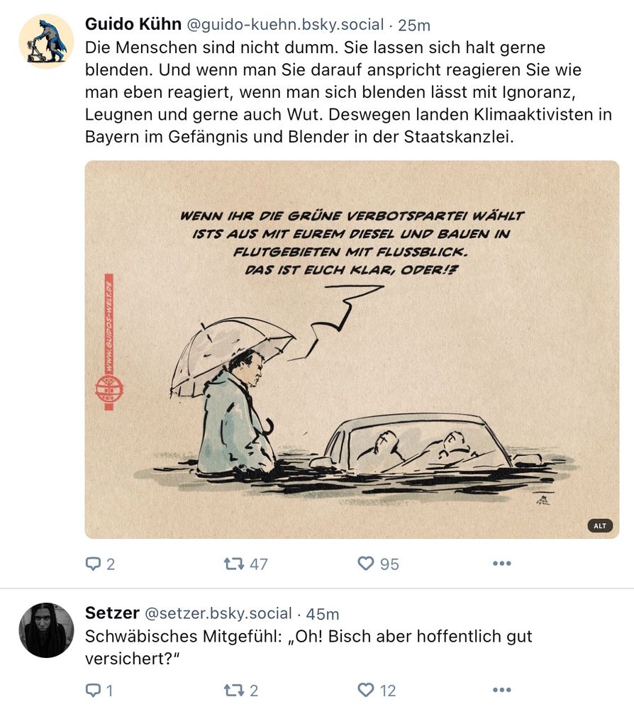Screen dimensions: 634x709
Task: Open the Guido Kühn display name link
Action: (x=133, y=24)
